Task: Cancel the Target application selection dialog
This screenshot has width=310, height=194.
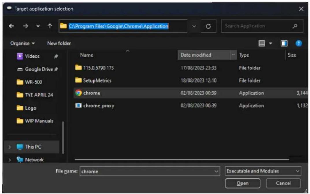Action: (283, 183)
